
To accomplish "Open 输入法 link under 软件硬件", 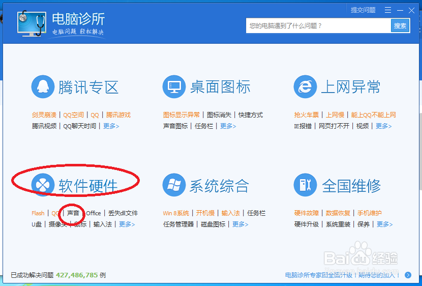I will point(103,224).
